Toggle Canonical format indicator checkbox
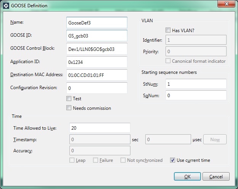This screenshot has width=238, height=189. point(168,61)
